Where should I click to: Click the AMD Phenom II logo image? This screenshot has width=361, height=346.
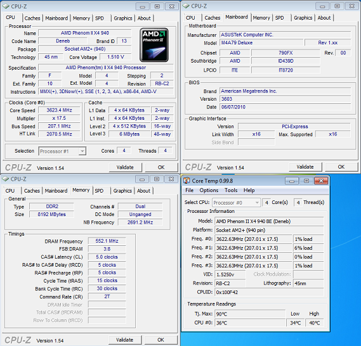tap(154, 45)
